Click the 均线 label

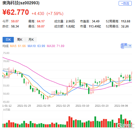pos(6,46)
